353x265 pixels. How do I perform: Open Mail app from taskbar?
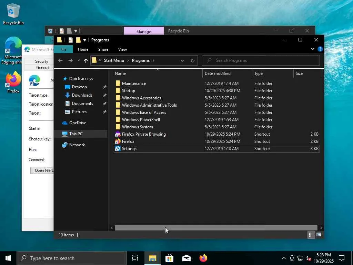tap(186, 258)
